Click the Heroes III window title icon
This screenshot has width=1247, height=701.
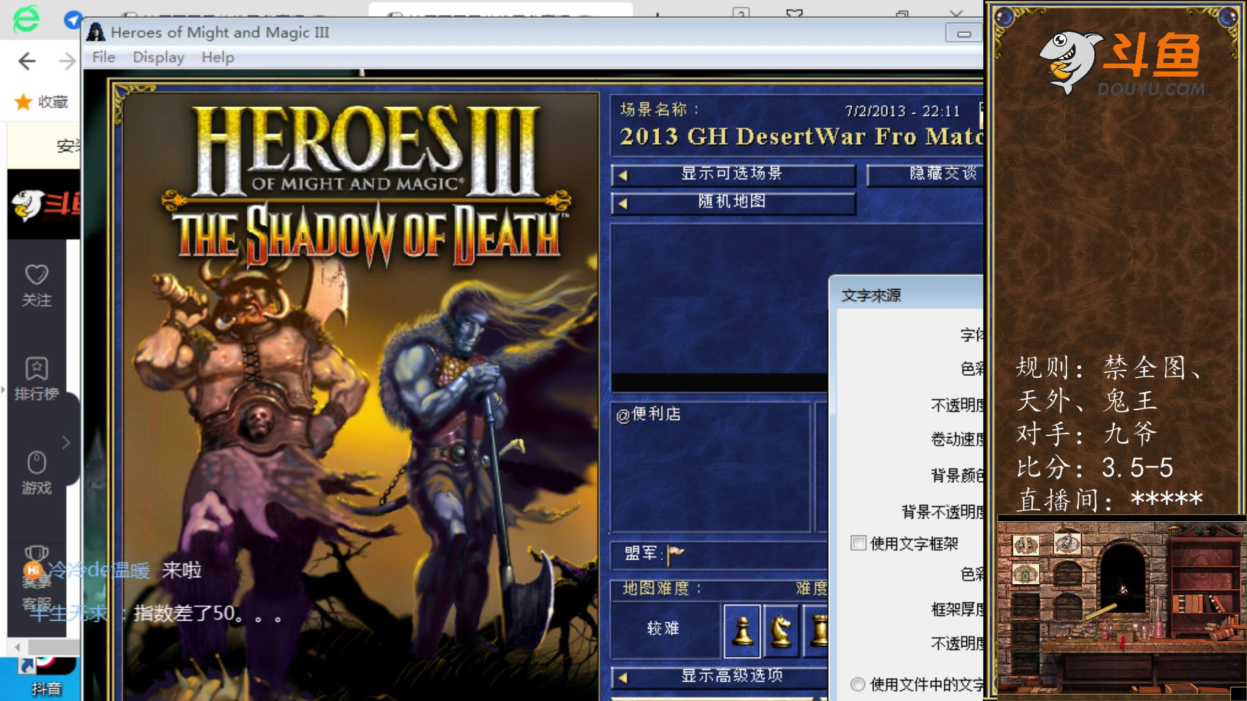point(96,32)
